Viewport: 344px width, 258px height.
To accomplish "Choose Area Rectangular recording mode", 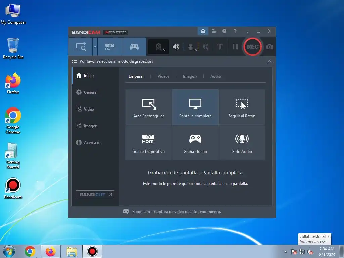I will click(x=148, y=107).
